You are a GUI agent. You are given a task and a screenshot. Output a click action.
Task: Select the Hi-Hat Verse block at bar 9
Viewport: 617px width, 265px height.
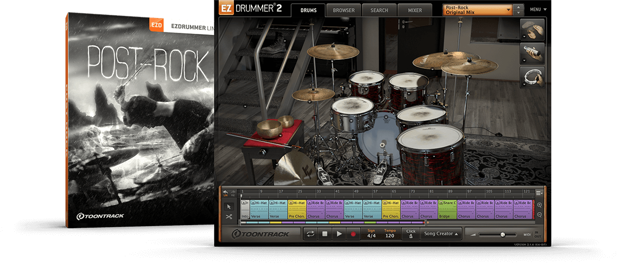click(259, 210)
